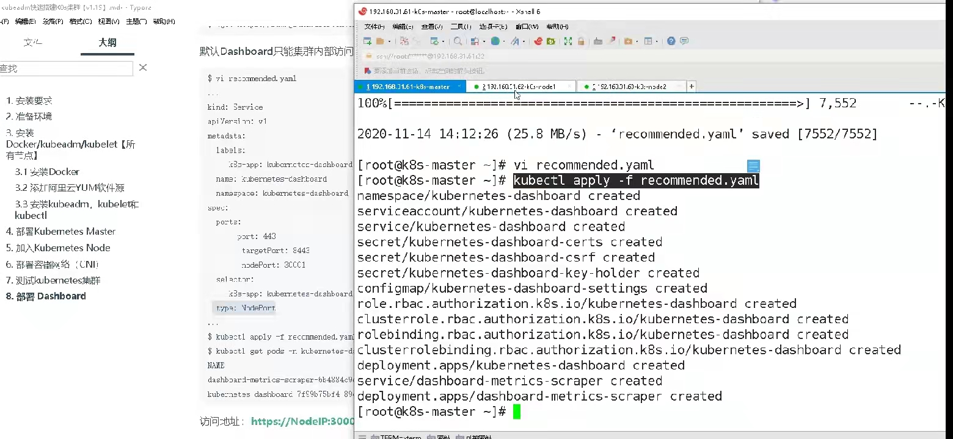This screenshot has height=439, width=953.
Task: Switch Typora sidebar to 大纲 tab
Action: point(108,42)
